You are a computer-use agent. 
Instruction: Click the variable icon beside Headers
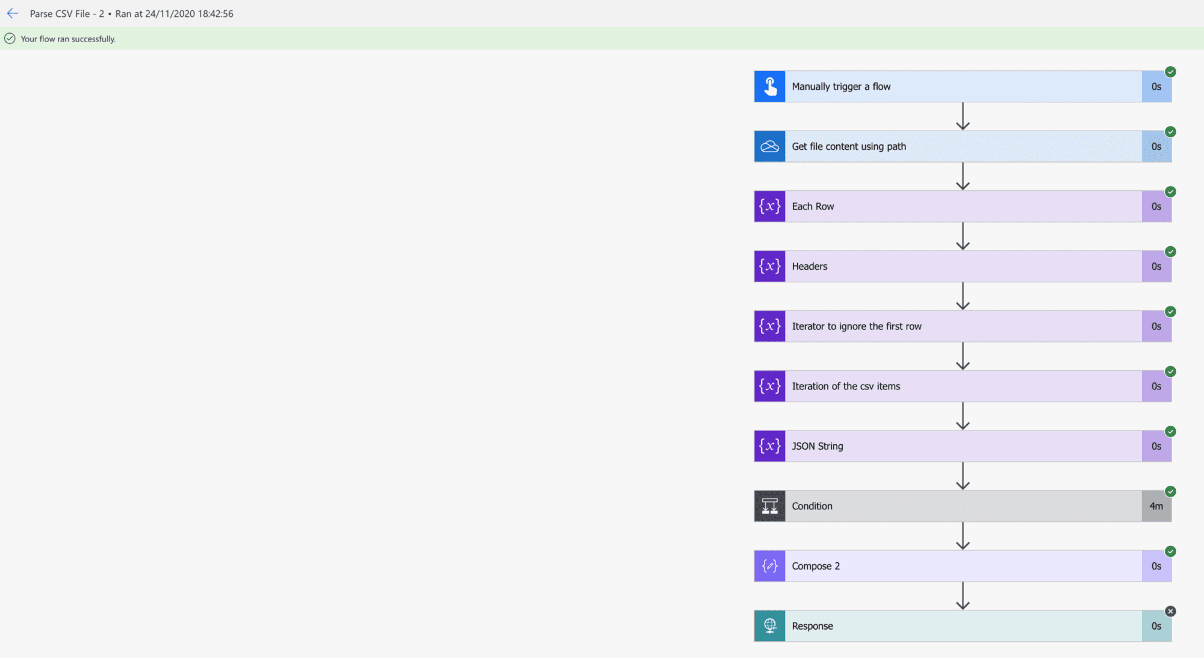pyautogui.click(x=769, y=266)
